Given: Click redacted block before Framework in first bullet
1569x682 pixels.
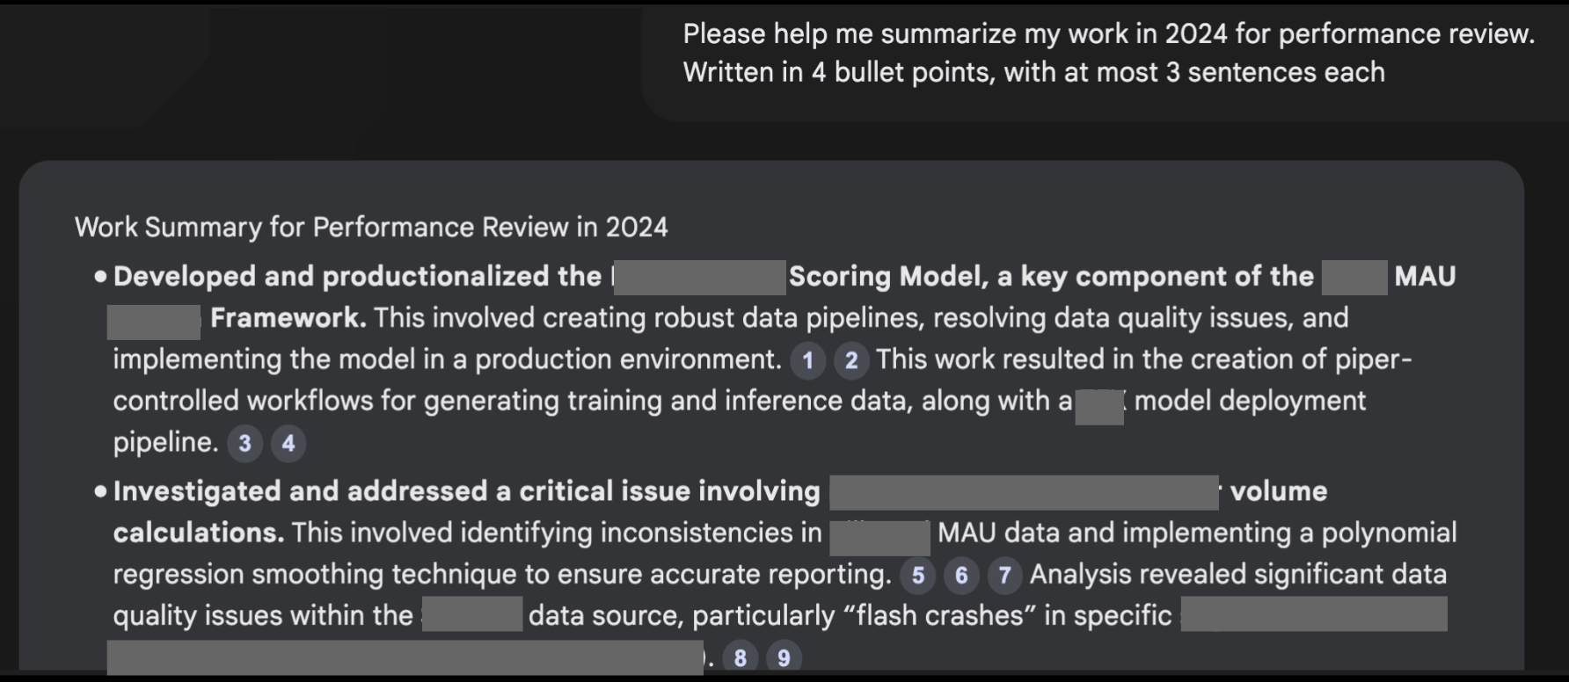Looking at the screenshot, I should point(154,322).
